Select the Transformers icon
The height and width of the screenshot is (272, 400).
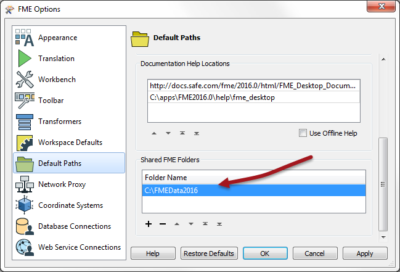(x=25, y=122)
